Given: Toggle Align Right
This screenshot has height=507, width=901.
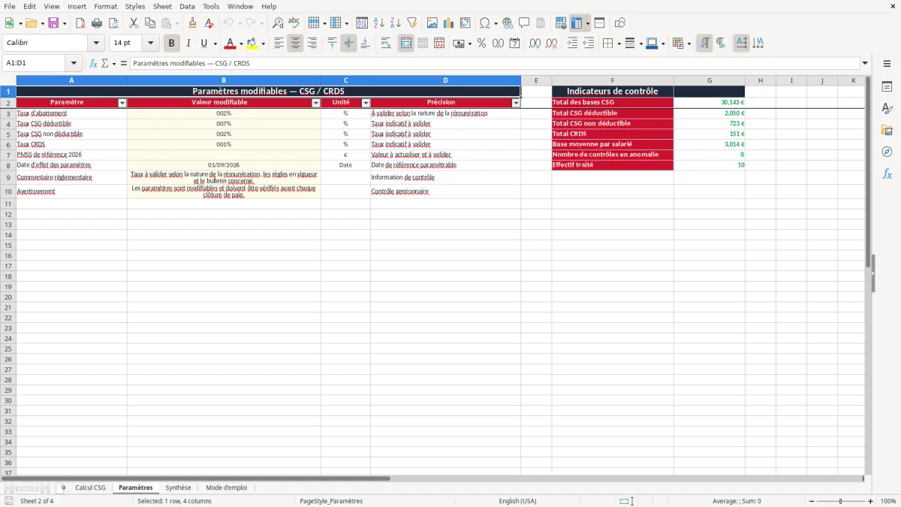Looking at the screenshot, I should [x=312, y=44].
